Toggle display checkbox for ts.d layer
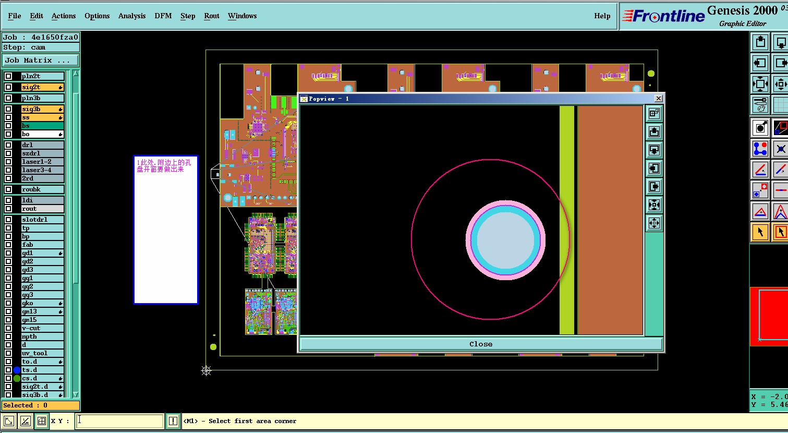The height and width of the screenshot is (433, 788). click(8, 370)
